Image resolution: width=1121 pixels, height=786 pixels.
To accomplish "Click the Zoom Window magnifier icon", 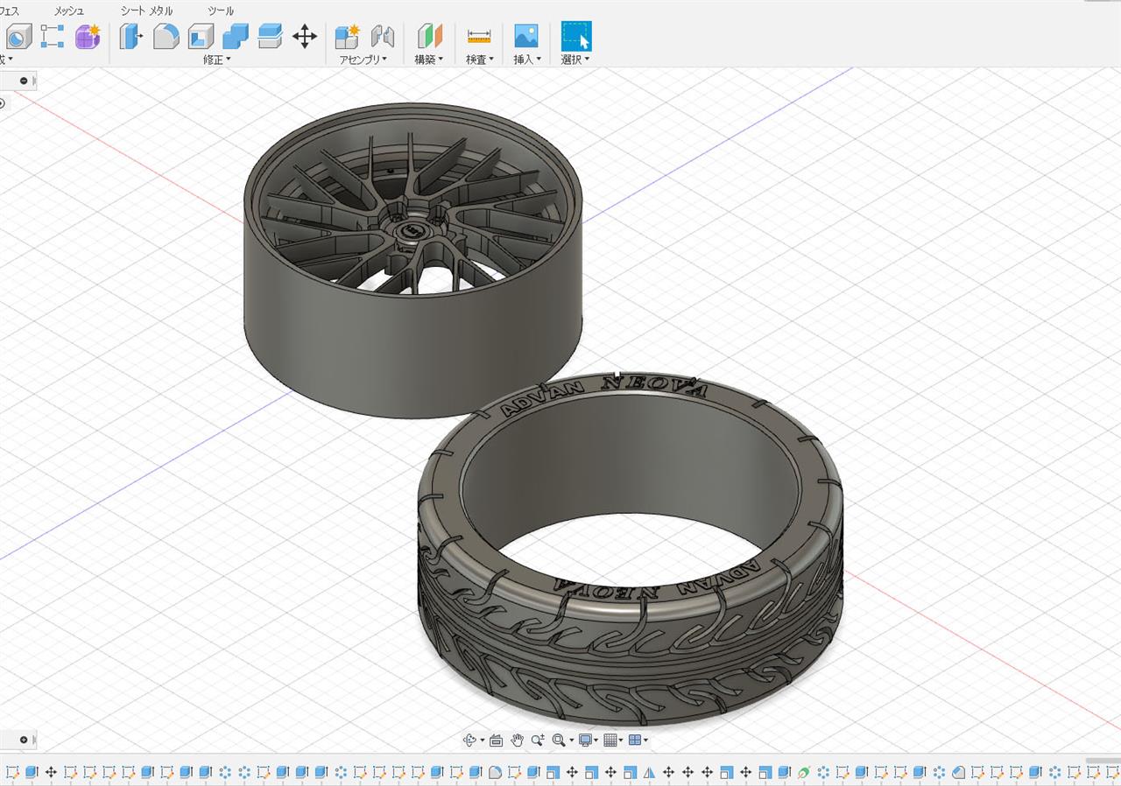I will point(559,740).
